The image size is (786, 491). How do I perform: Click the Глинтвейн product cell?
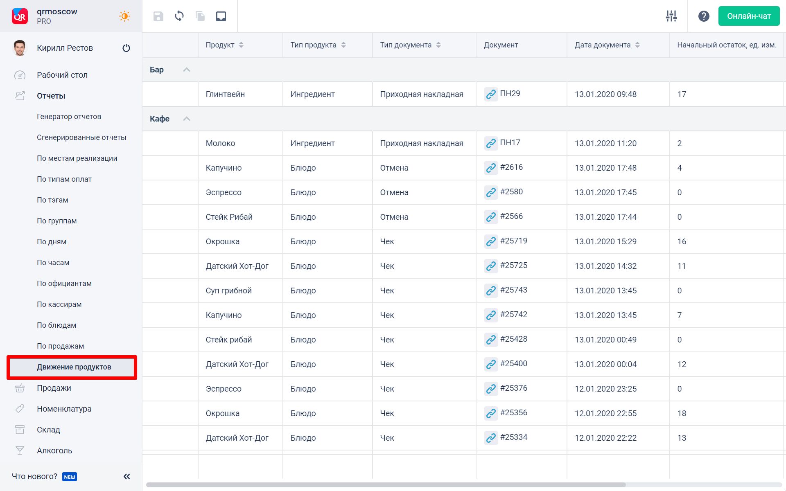tap(240, 94)
